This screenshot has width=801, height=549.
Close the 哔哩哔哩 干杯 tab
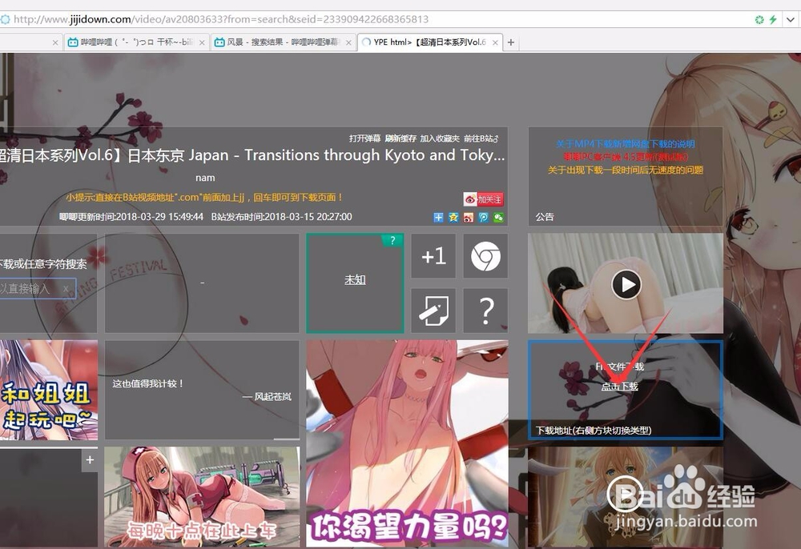point(202,43)
